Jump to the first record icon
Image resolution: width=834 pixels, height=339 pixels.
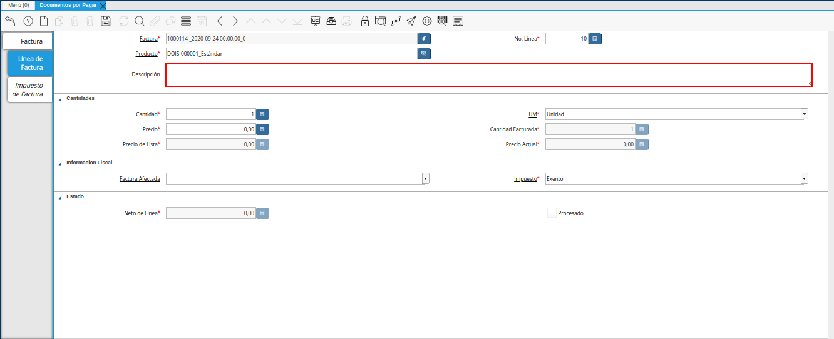tap(250, 21)
